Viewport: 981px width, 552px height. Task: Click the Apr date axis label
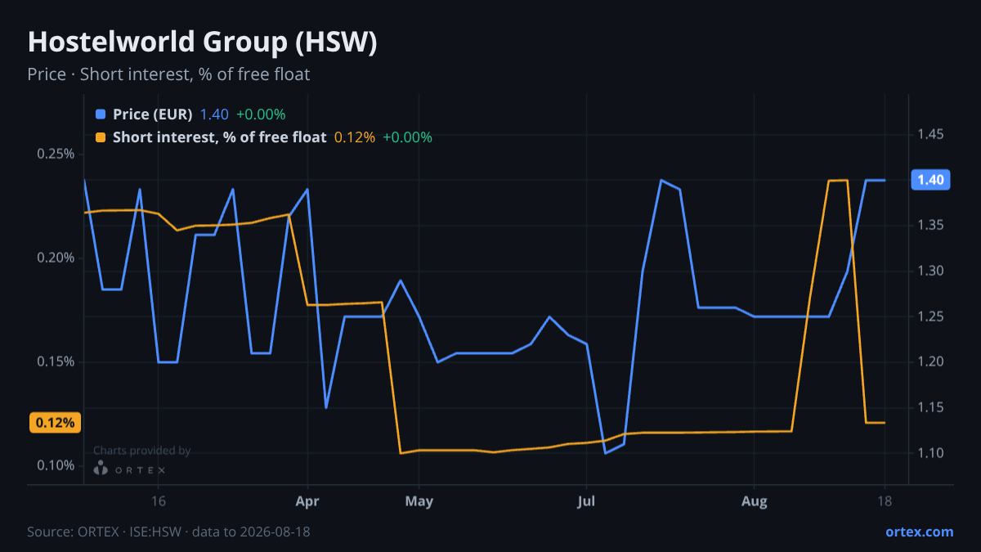(x=307, y=501)
